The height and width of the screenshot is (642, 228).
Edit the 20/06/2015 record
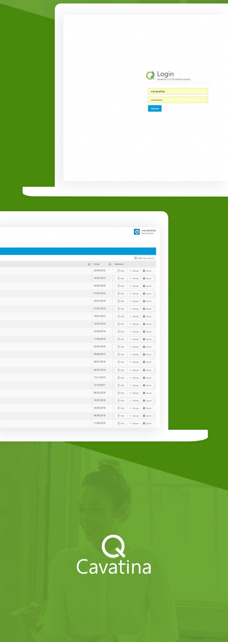[x=121, y=271]
